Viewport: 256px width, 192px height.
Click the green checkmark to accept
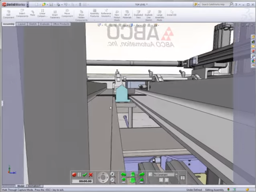click(x=84, y=174)
